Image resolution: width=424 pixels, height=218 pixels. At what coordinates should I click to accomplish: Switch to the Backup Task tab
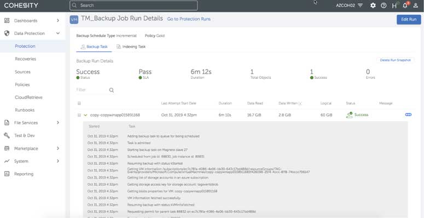click(94, 47)
